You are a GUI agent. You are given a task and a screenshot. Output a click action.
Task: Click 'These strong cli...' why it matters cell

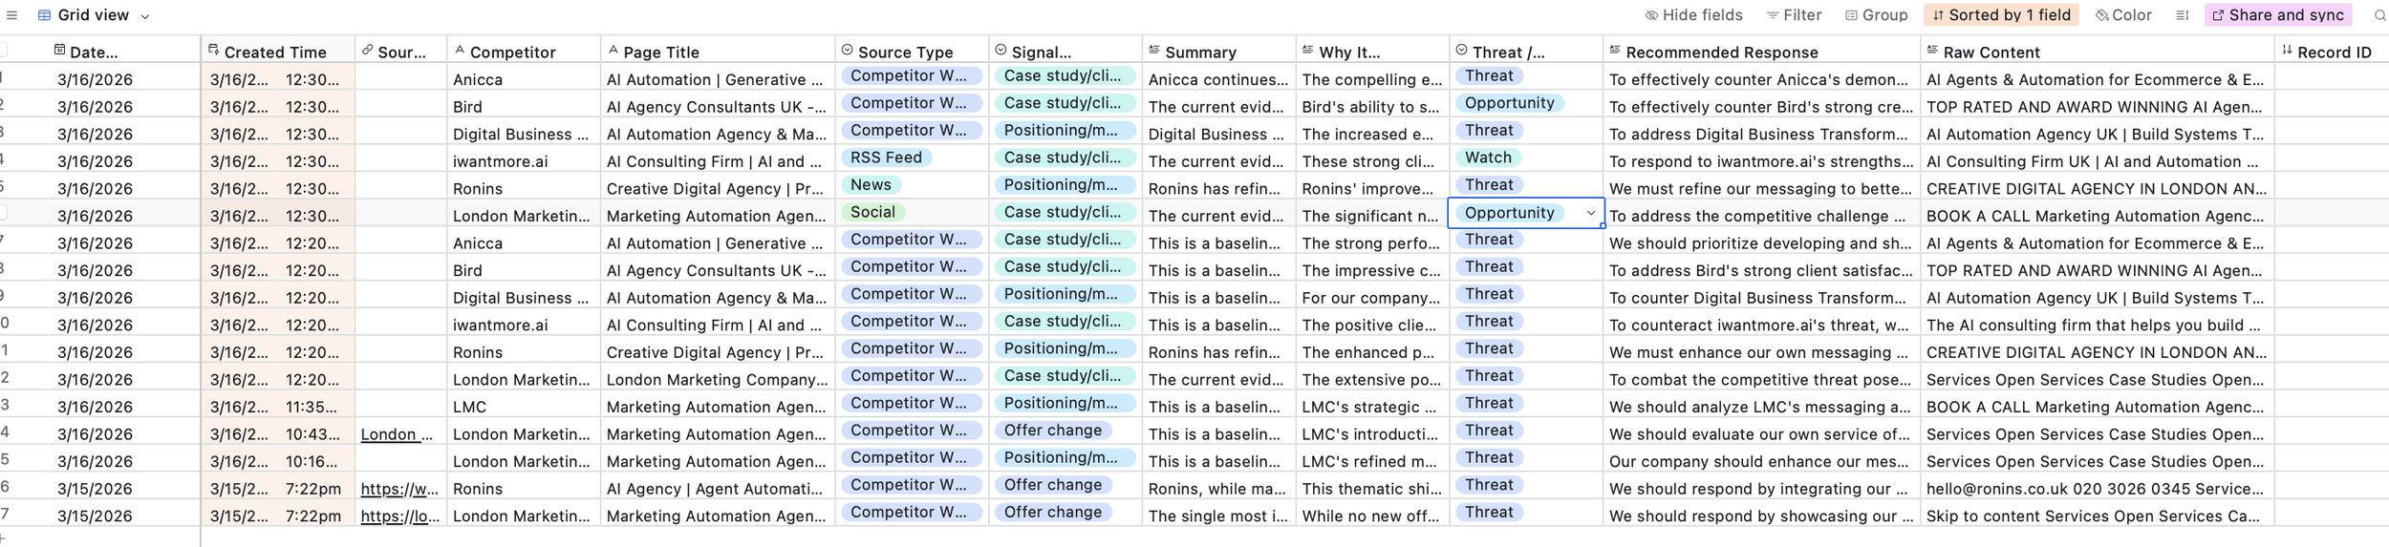[x=1372, y=161]
